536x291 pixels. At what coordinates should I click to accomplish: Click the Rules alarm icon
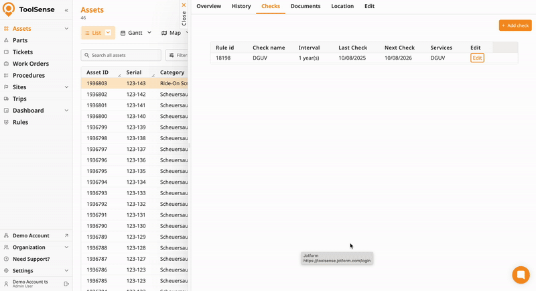point(6,122)
